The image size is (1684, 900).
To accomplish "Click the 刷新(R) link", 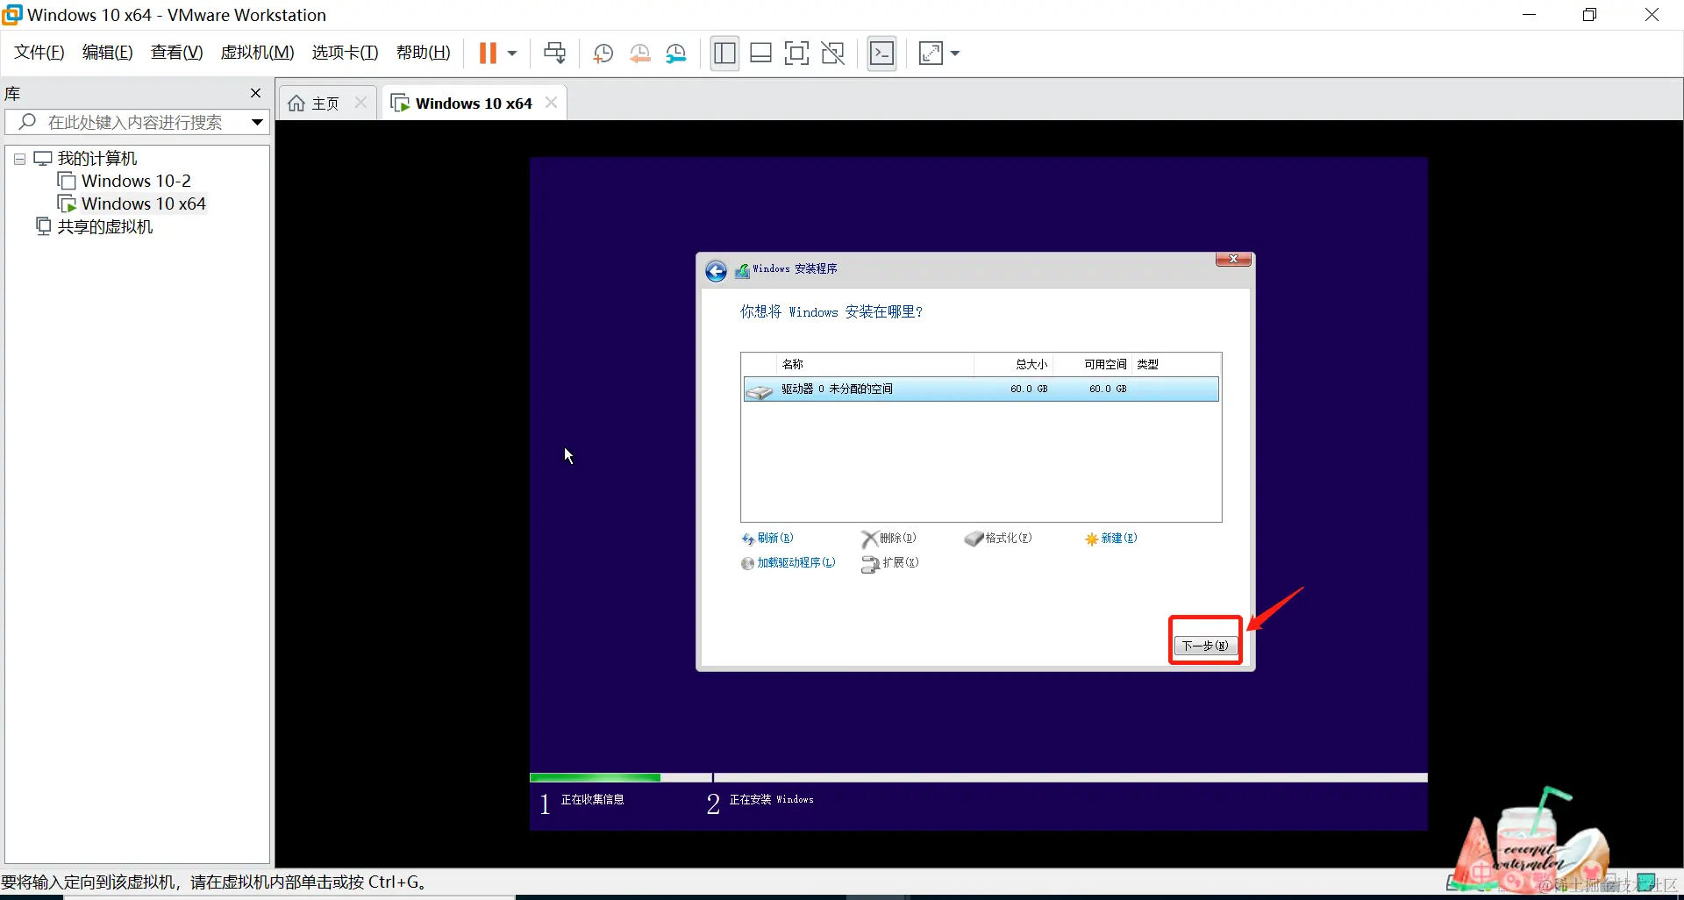I will tap(767, 539).
